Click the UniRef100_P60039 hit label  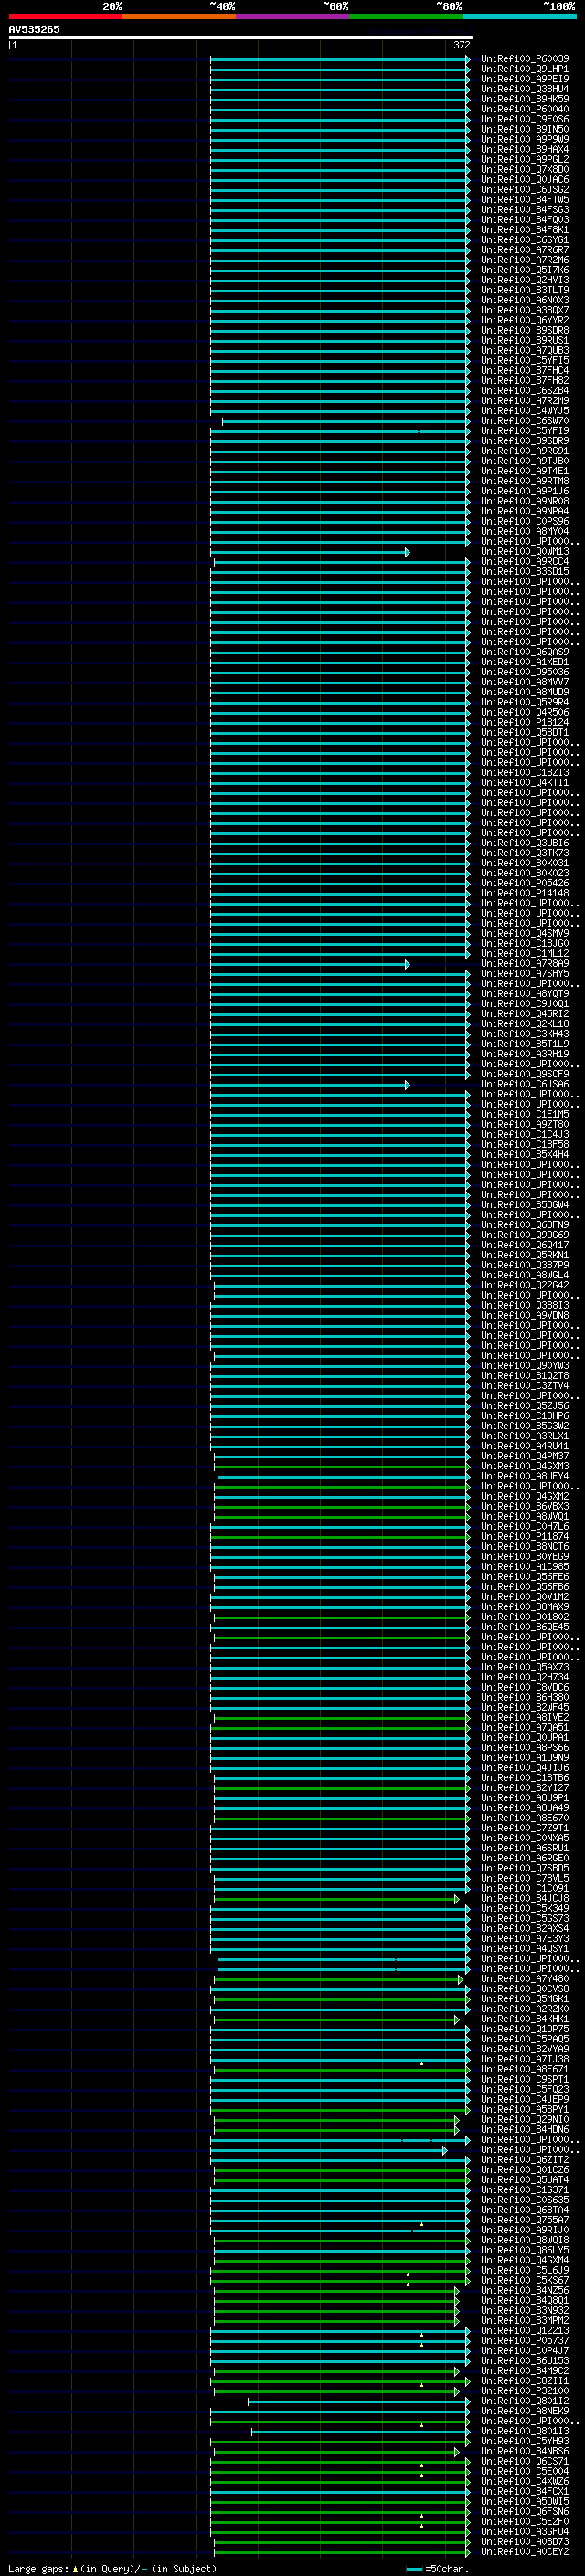click(525, 59)
